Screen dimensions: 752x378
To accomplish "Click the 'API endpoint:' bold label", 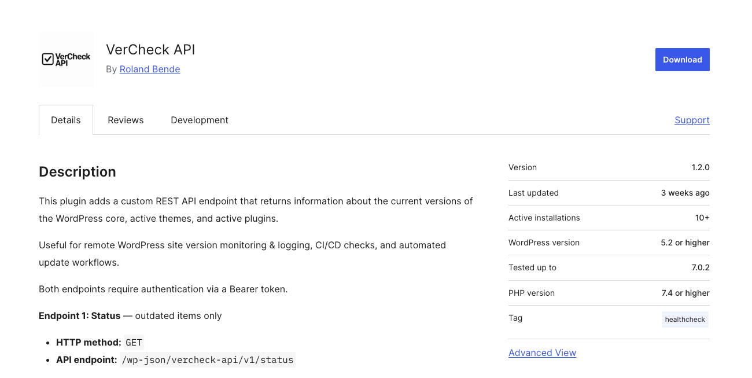I will pyautogui.click(x=86, y=359).
